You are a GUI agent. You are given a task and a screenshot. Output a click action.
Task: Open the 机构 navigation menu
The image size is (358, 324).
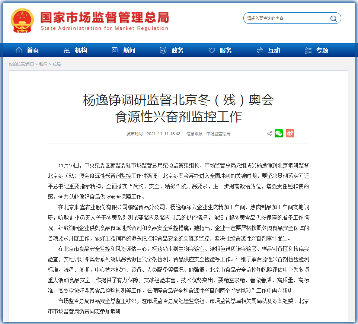pyautogui.click(x=81, y=50)
